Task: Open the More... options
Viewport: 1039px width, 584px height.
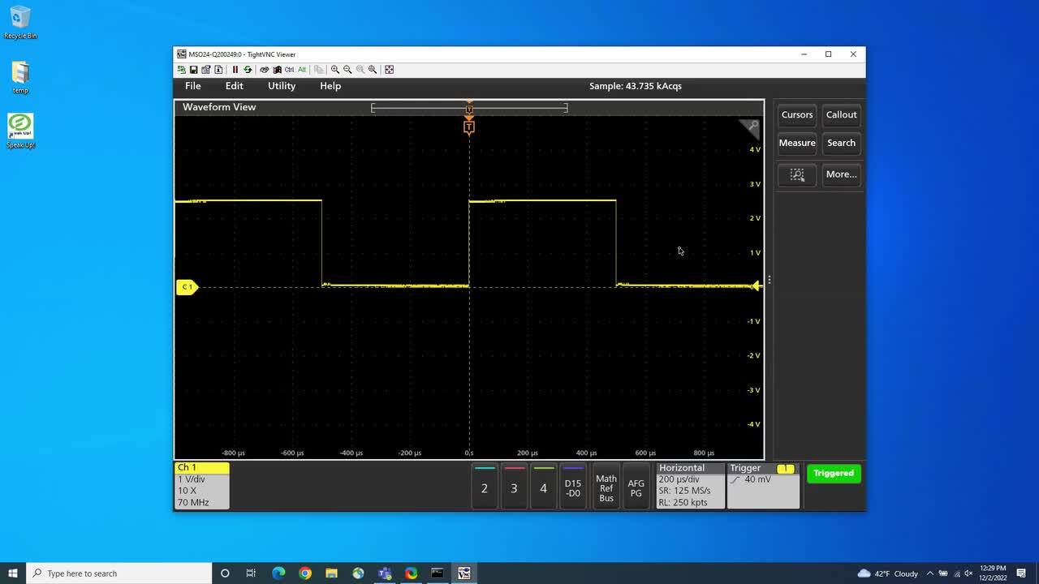Action: pos(841,174)
